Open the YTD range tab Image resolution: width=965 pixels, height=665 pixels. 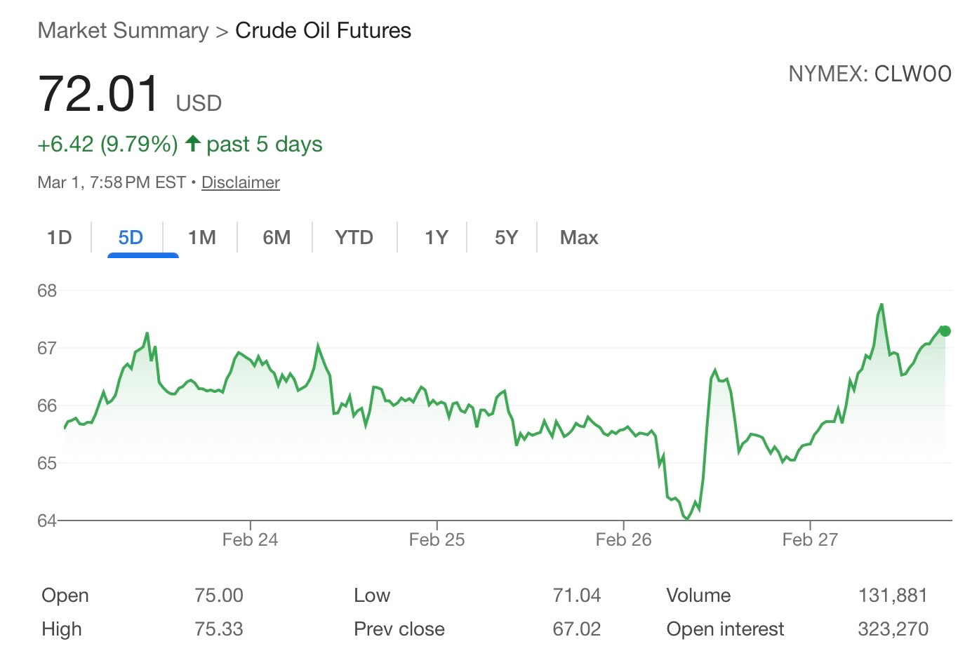pyautogui.click(x=354, y=238)
